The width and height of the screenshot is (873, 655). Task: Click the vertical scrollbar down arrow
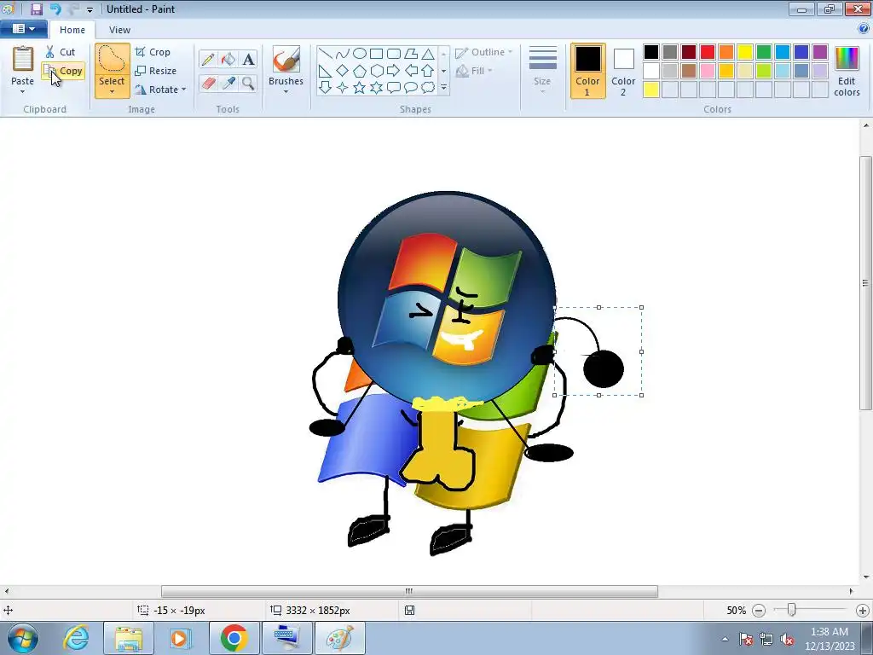[x=865, y=577]
